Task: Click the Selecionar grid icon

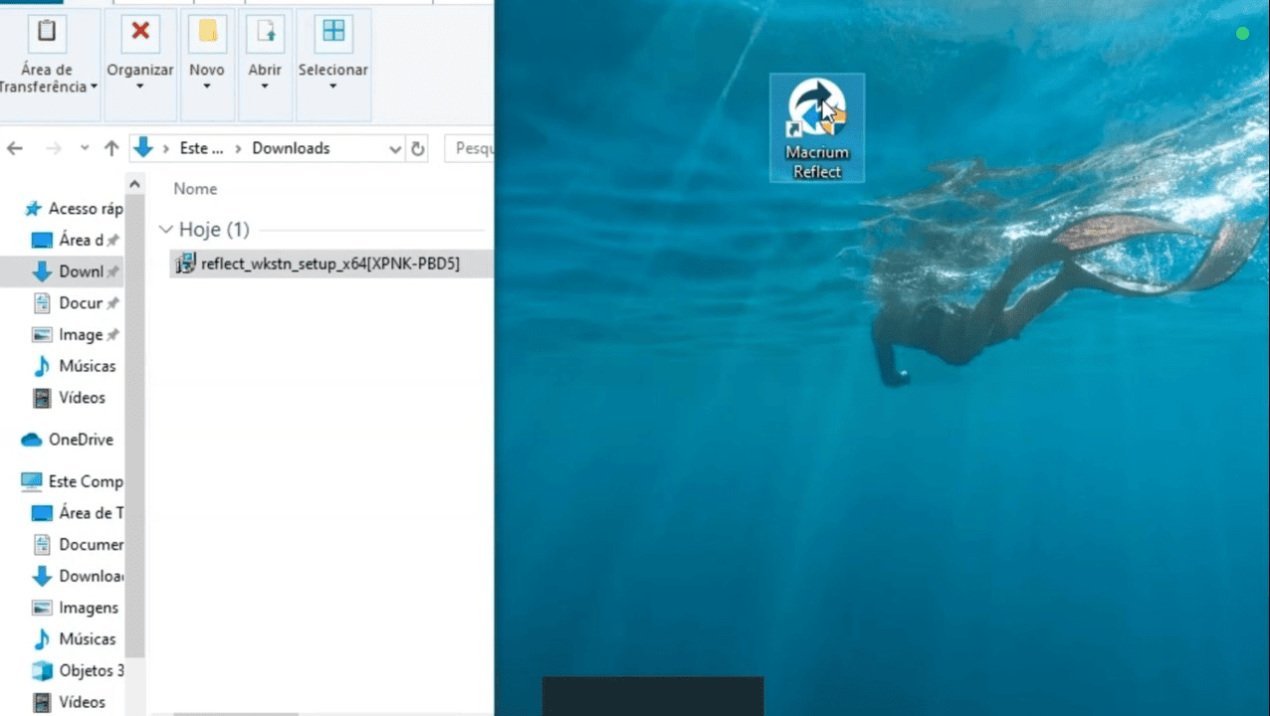Action: tap(333, 32)
